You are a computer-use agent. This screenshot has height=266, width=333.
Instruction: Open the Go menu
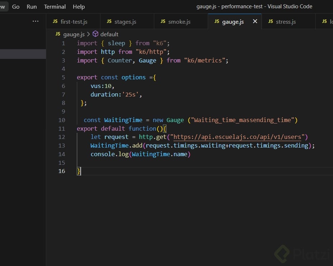[16, 7]
